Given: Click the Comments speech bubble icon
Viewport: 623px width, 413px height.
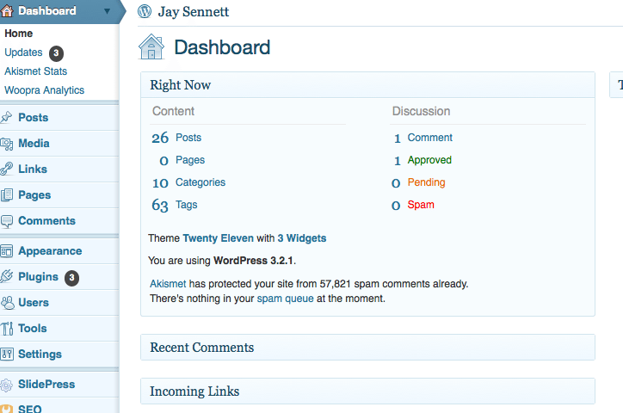Looking at the screenshot, I should click(6, 221).
